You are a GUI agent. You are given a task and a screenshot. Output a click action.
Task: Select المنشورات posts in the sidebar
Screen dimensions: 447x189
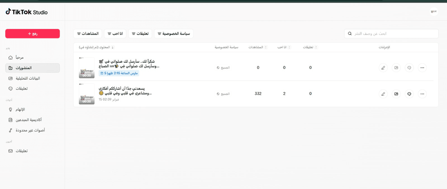pyautogui.click(x=32, y=68)
